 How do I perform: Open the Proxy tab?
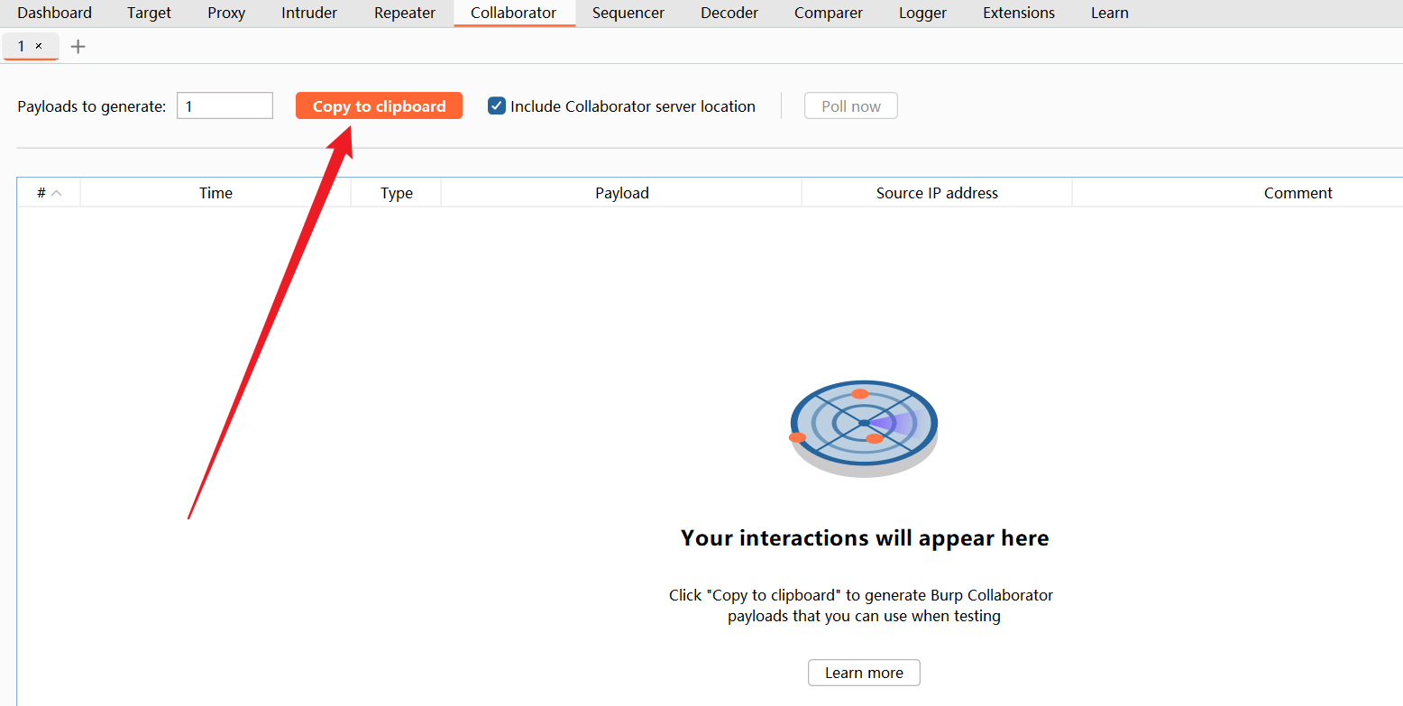(226, 13)
